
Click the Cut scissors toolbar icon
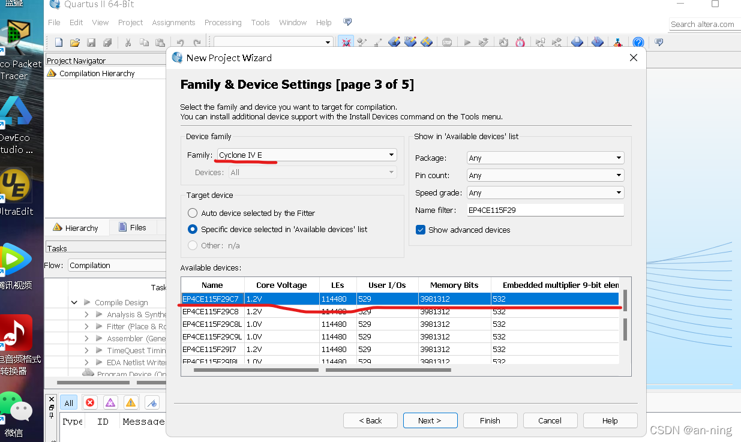[128, 43]
